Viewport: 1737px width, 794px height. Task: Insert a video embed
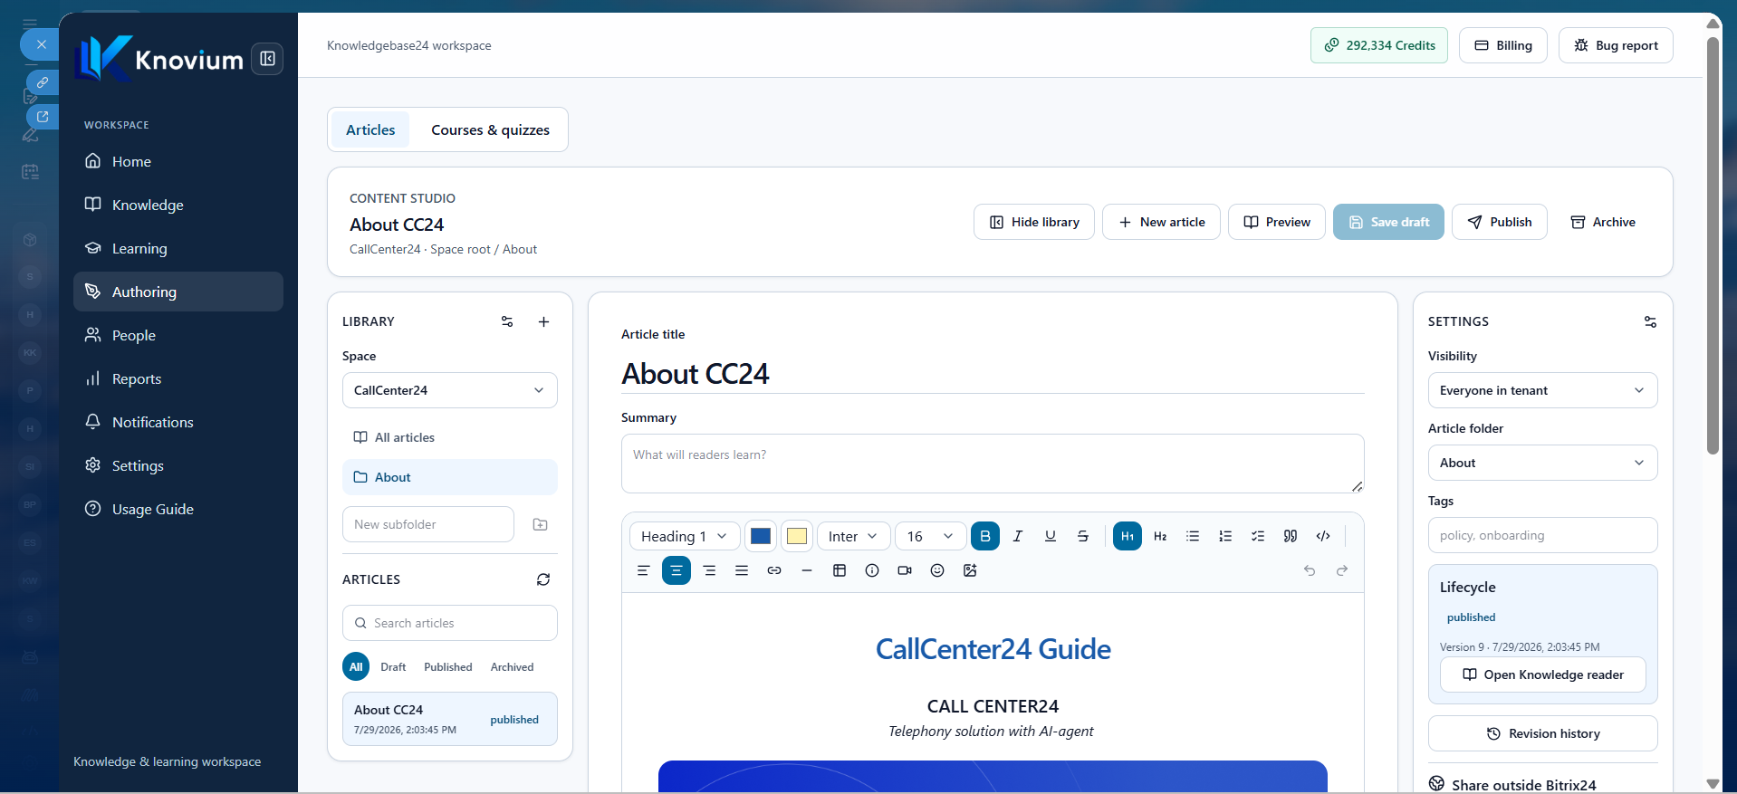point(905,570)
